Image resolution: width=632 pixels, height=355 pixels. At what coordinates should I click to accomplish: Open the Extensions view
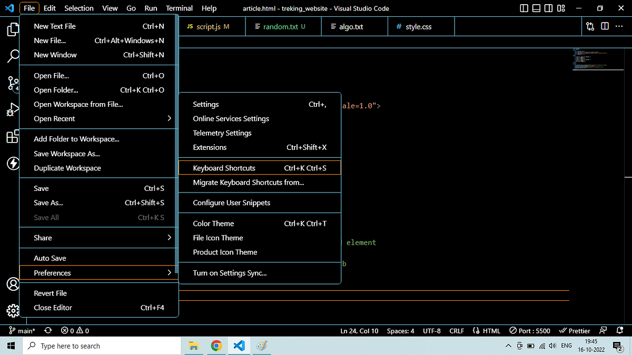[x=13, y=137]
